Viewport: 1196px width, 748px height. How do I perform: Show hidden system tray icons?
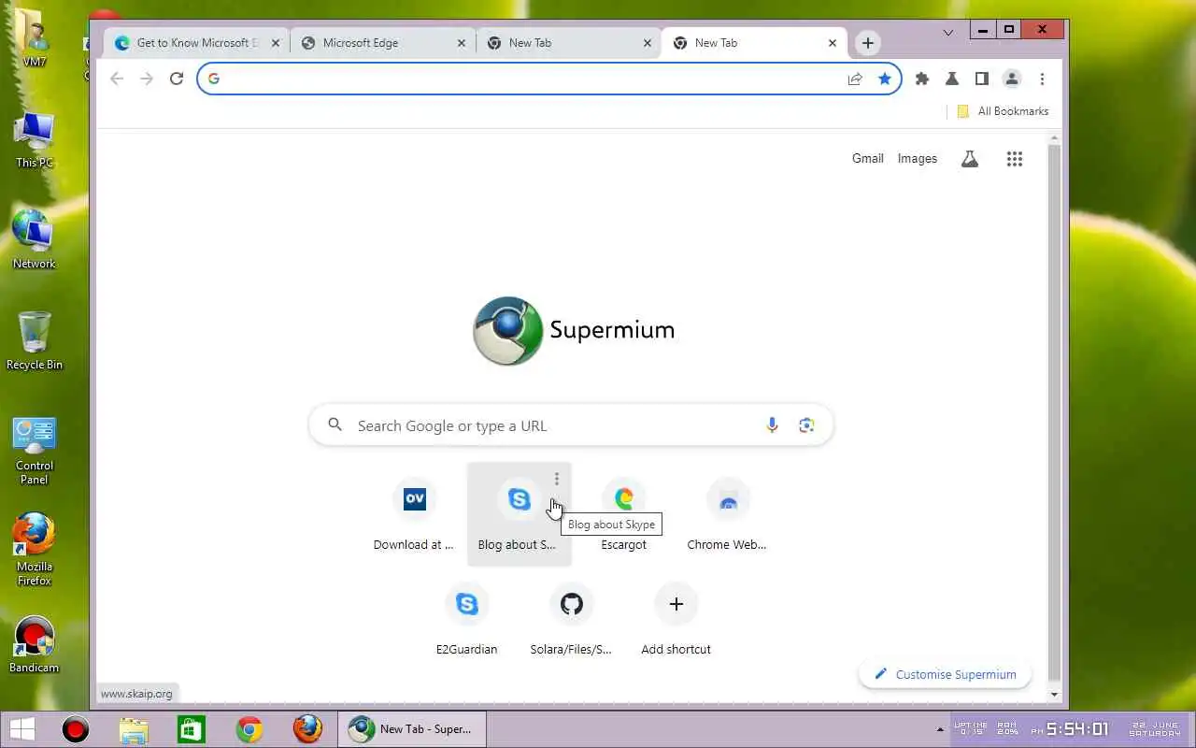(x=940, y=728)
